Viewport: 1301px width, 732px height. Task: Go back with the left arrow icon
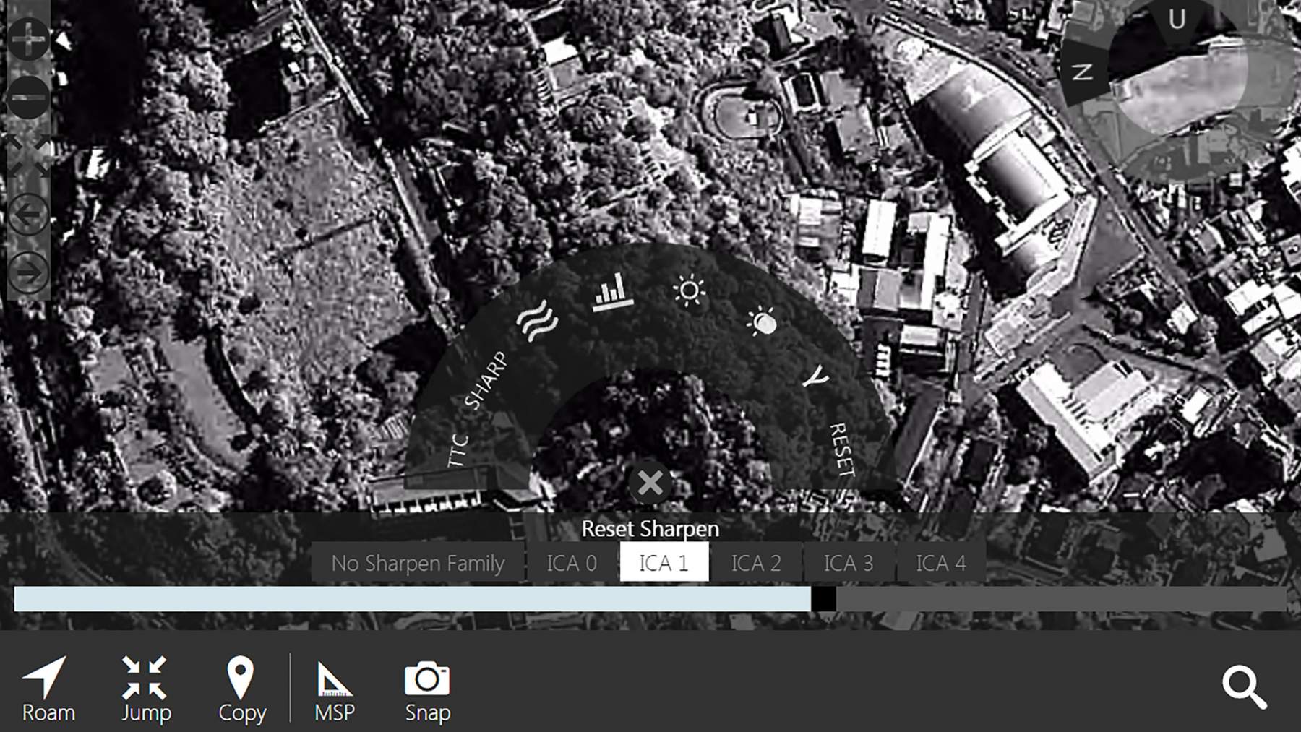click(x=28, y=215)
